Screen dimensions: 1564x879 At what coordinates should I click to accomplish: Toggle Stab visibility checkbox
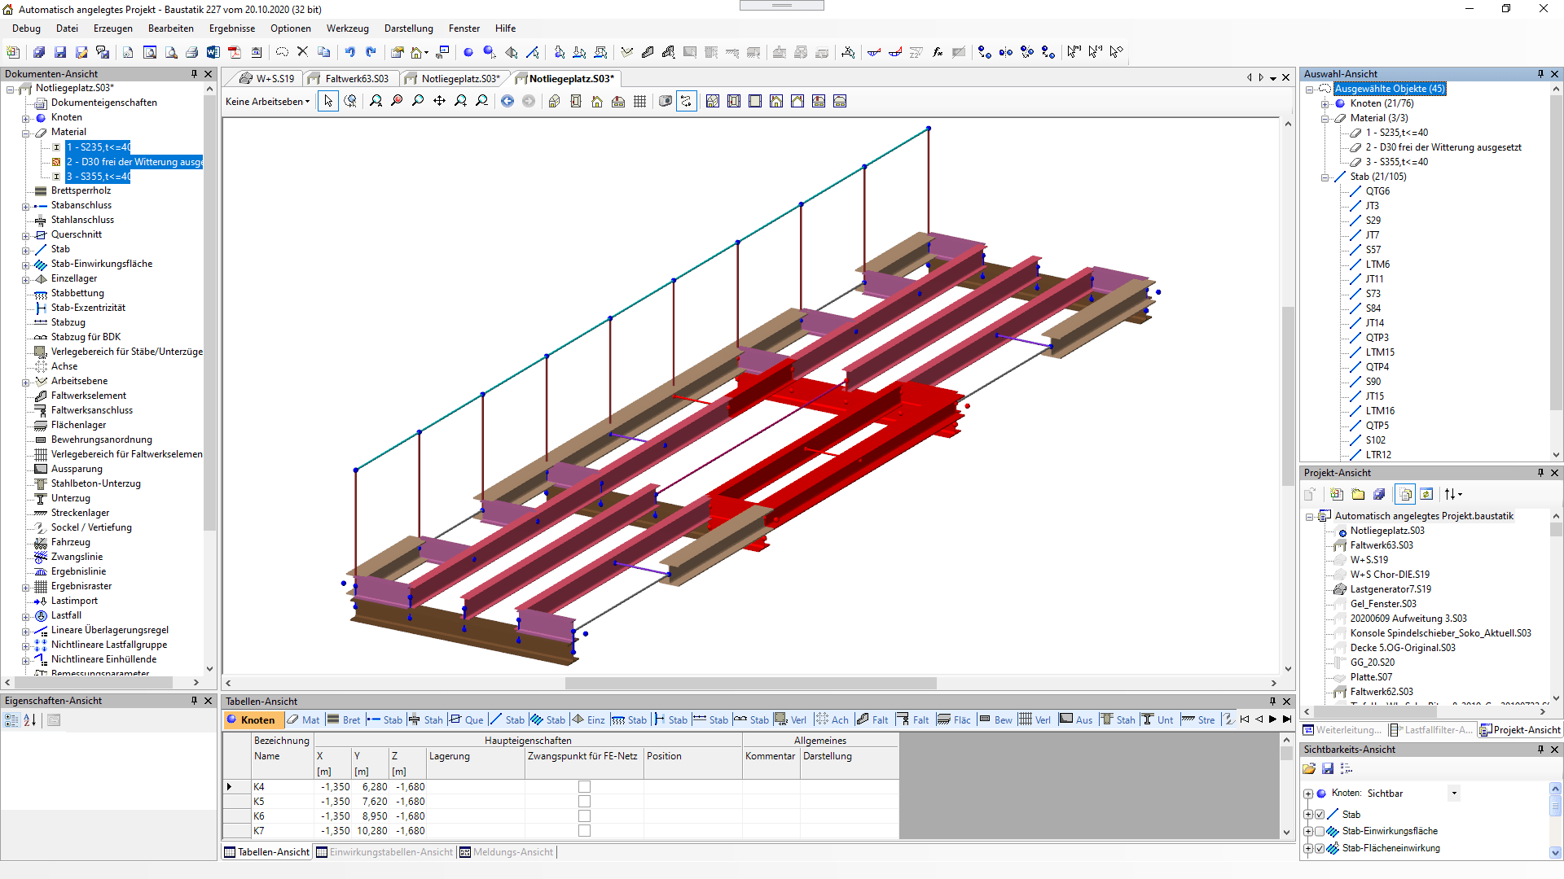tap(1320, 815)
